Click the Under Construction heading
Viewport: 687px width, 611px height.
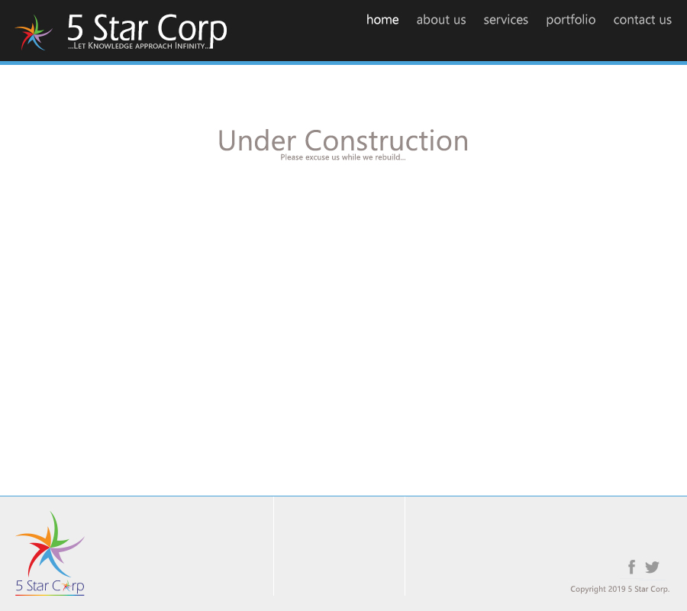343,141
